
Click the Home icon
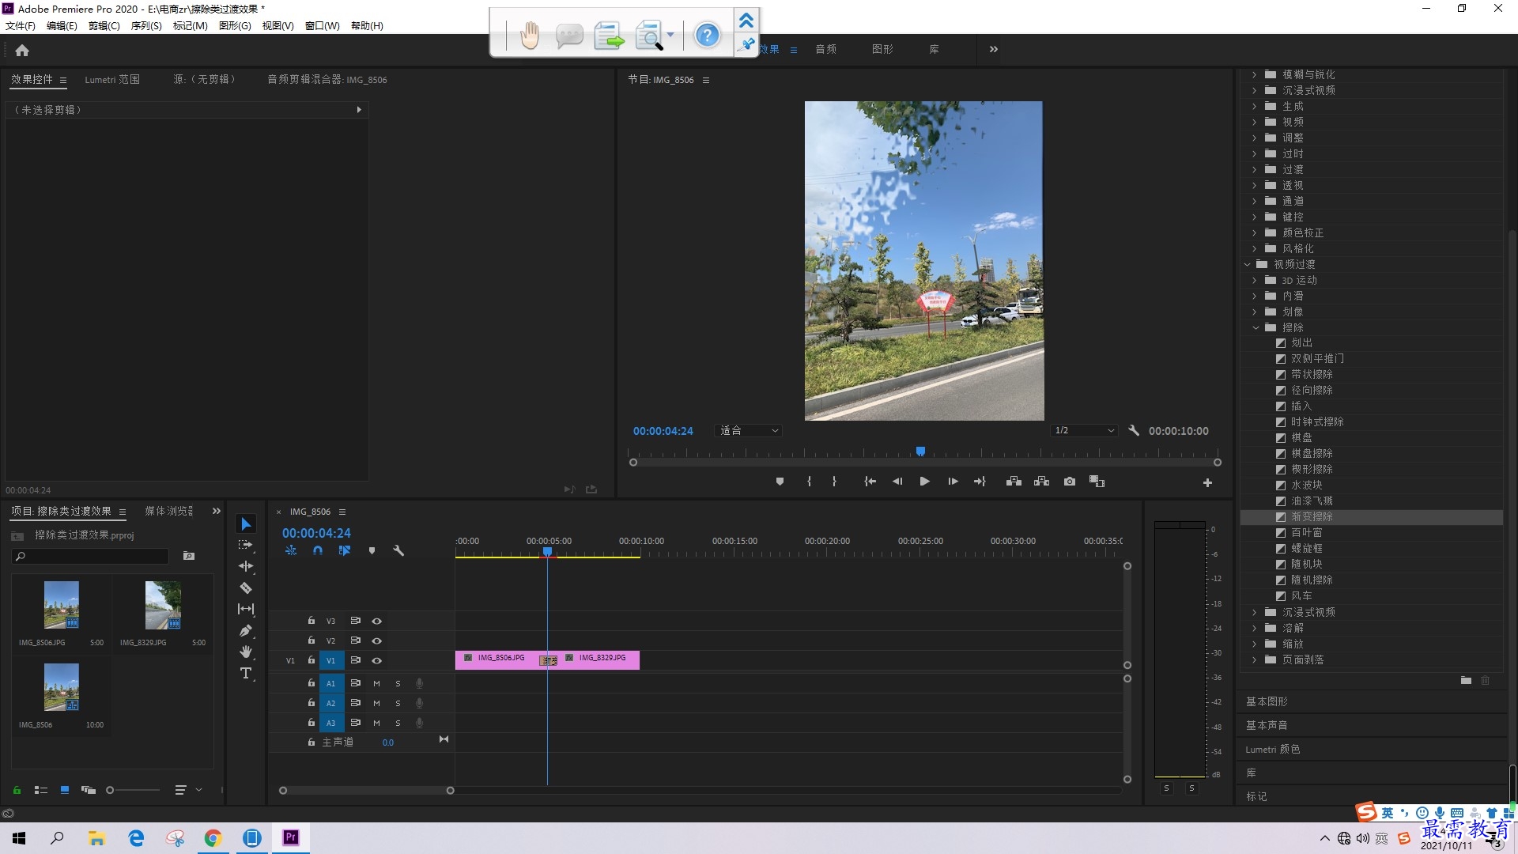pyautogui.click(x=22, y=50)
